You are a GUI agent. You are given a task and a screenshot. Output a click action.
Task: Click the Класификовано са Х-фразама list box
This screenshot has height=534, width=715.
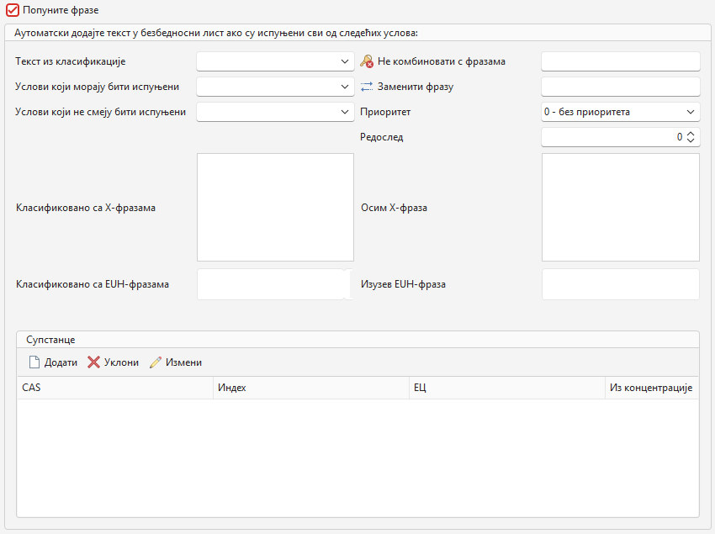pyautogui.click(x=275, y=207)
